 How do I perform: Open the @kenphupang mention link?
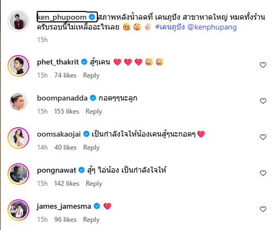coord(212,27)
